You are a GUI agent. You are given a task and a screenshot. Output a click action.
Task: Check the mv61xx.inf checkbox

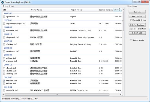(x=4, y=83)
